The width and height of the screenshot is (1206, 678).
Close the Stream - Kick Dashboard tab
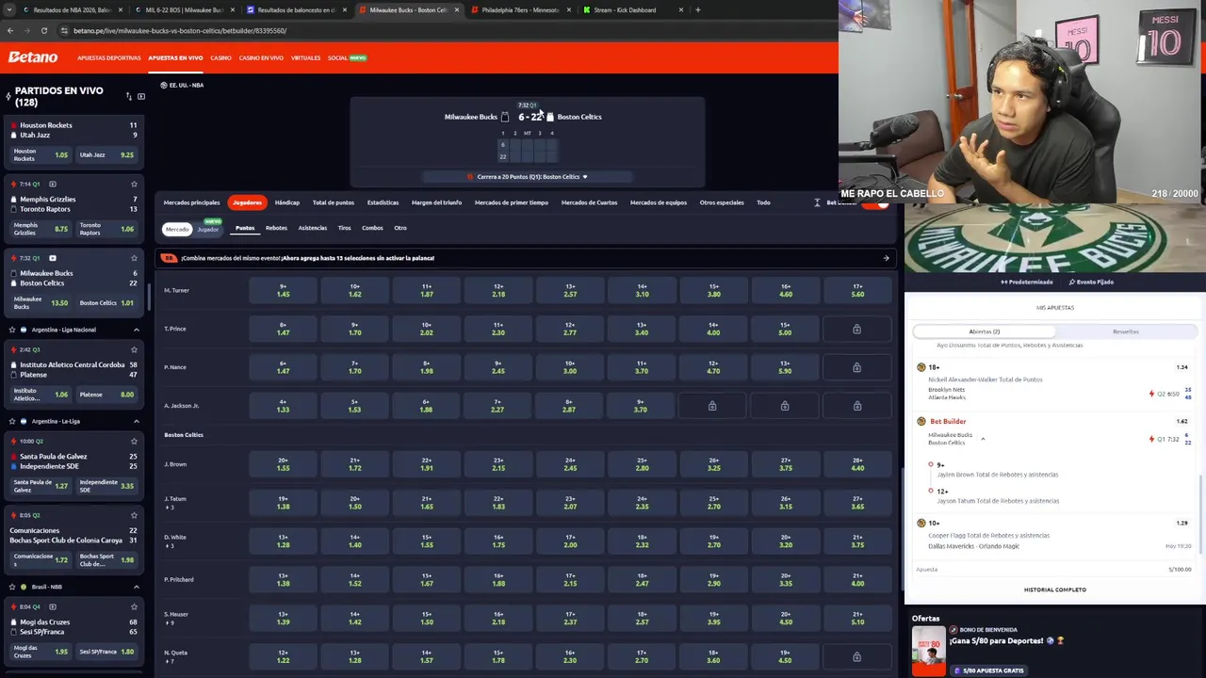point(682,9)
